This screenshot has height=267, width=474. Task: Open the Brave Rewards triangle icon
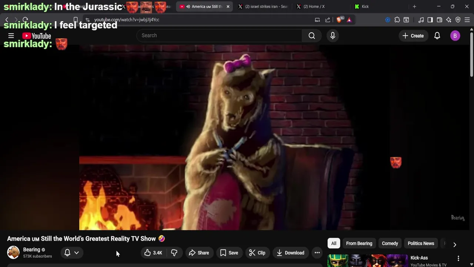click(x=349, y=20)
